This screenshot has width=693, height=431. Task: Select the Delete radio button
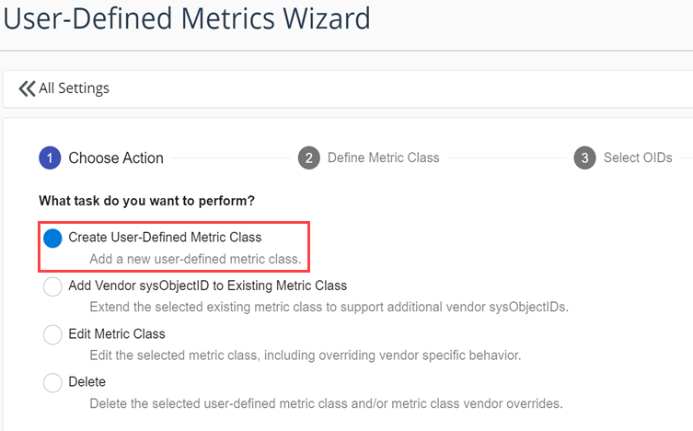(x=52, y=382)
